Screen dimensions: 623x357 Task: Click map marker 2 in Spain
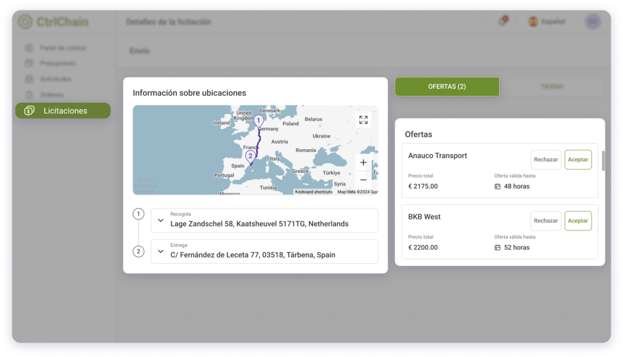pyautogui.click(x=250, y=157)
